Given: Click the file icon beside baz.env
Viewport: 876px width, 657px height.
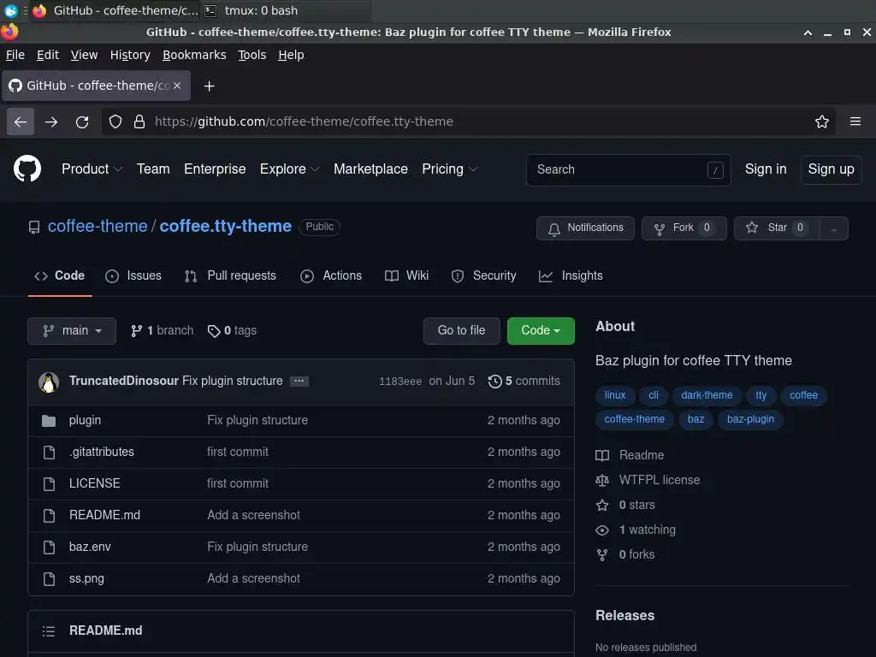Looking at the screenshot, I should [x=49, y=547].
